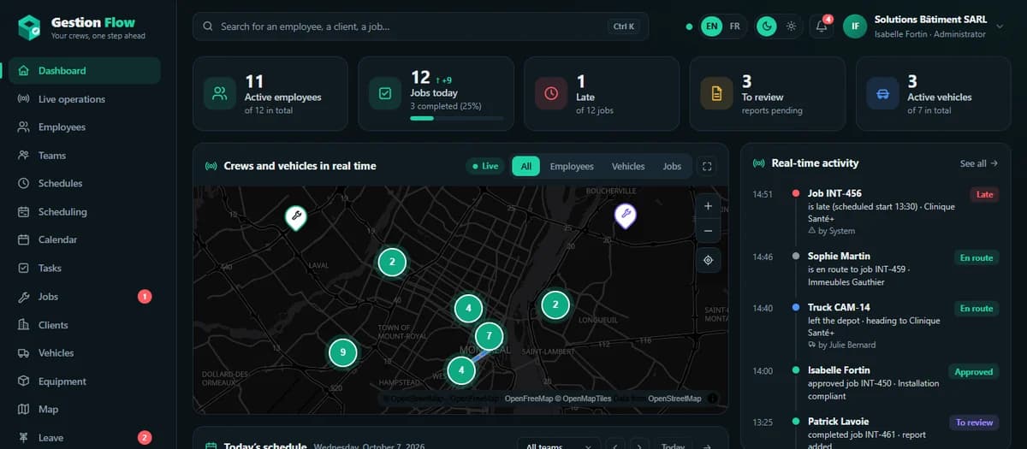Select the Jobs map filter
Viewport: 1027px width, 449px height.
(x=673, y=167)
